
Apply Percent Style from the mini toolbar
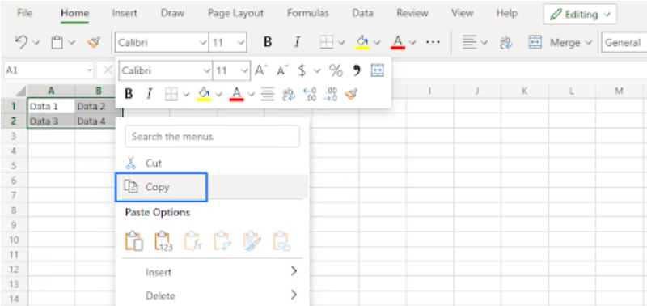click(x=336, y=70)
